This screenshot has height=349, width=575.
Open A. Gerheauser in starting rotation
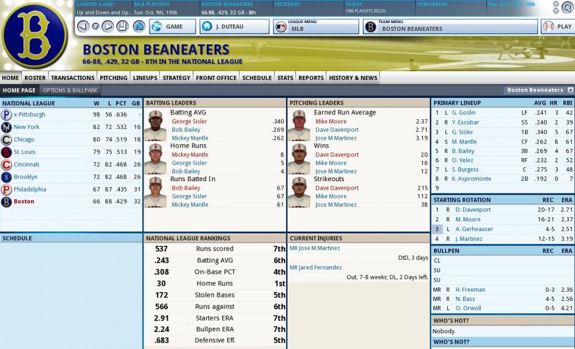473,229
